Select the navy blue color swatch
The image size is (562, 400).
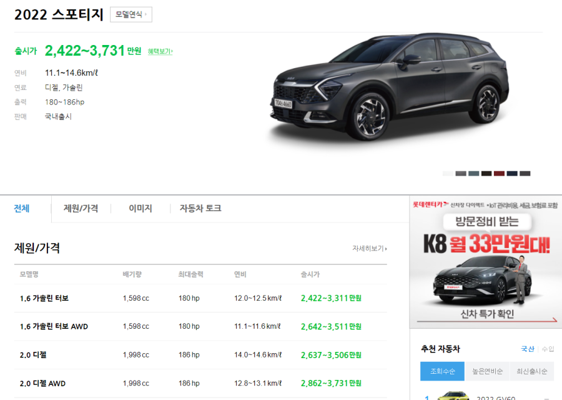point(512,174)
